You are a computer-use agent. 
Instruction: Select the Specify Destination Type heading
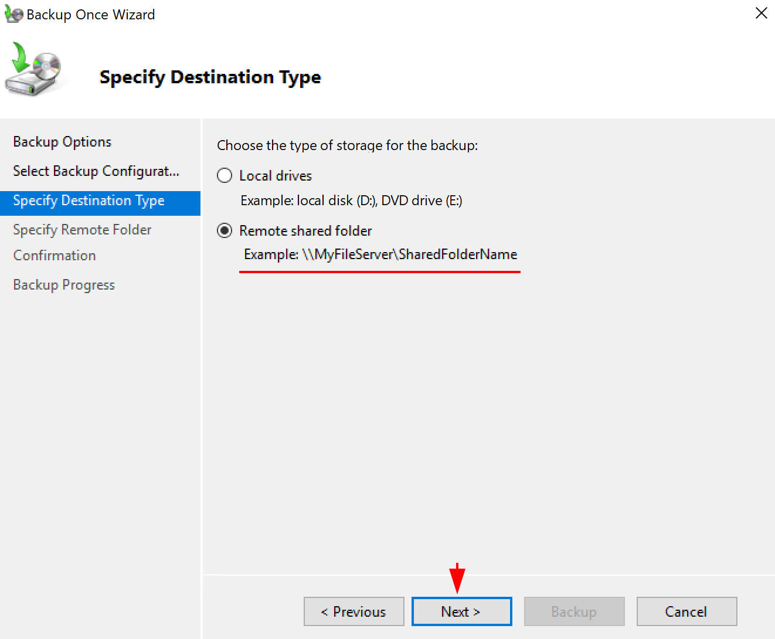pos(210,77)
